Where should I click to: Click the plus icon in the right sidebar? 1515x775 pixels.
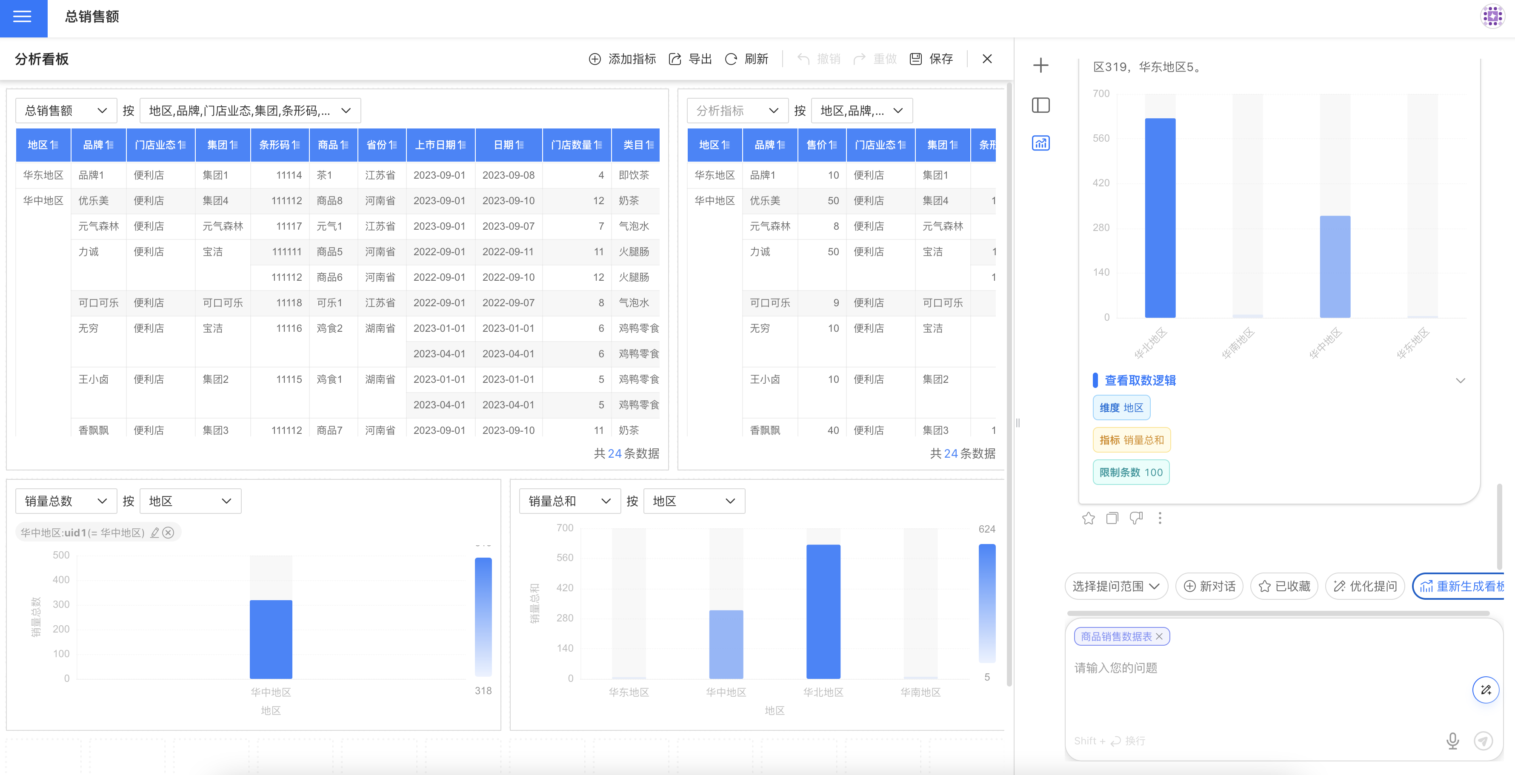(1040, 65)
